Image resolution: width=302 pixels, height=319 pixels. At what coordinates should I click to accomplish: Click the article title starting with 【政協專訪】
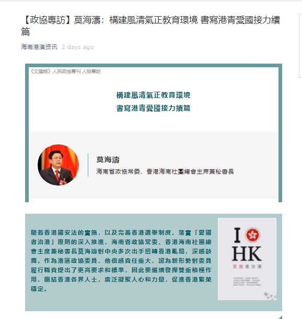point(150,26)
